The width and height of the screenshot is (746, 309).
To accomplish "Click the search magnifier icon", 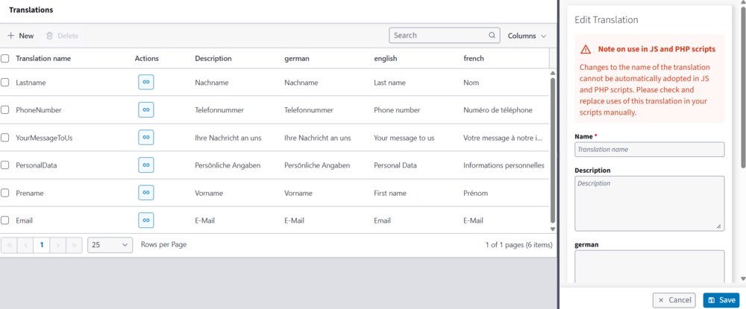I will (492, 35).
